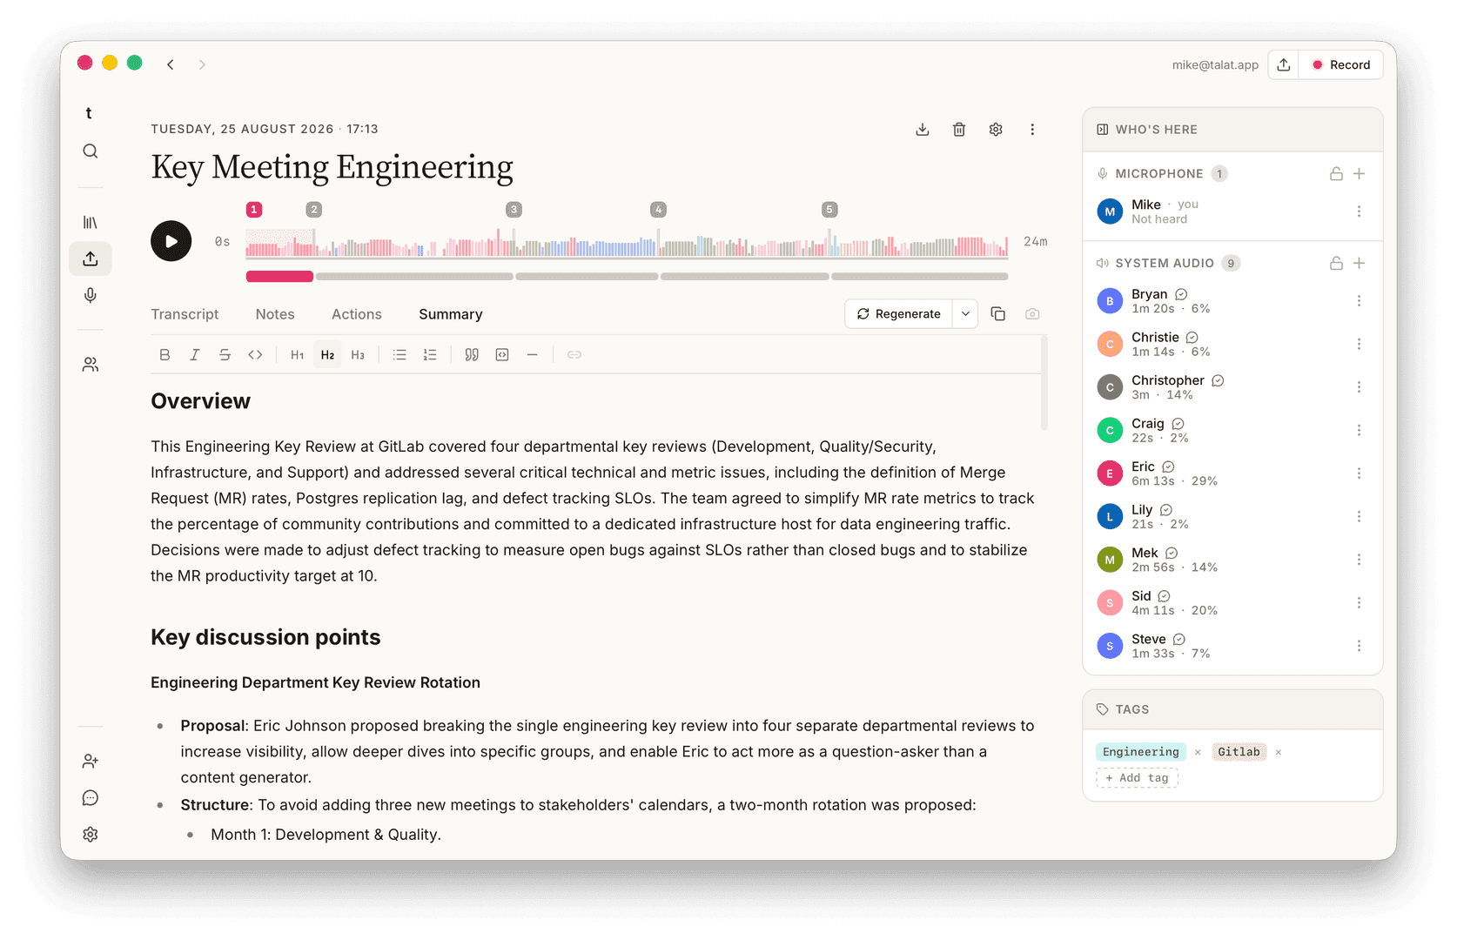Click the summary editor scrollbar
Screen dimensions: 1457x940
click(x=1044, y=383)
